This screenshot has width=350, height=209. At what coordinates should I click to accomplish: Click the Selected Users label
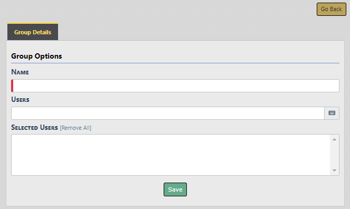(34, 127)
